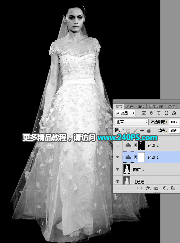Select the 红通道 layer thumbnail
Viewport: 180px width, 243px height.
(x=127, y=180)
